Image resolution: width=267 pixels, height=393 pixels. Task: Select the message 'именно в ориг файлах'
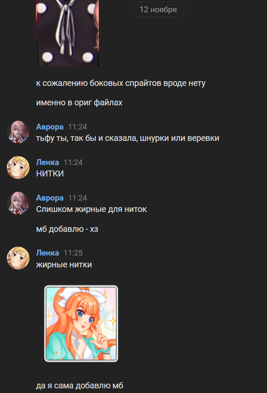coord(79,102)
